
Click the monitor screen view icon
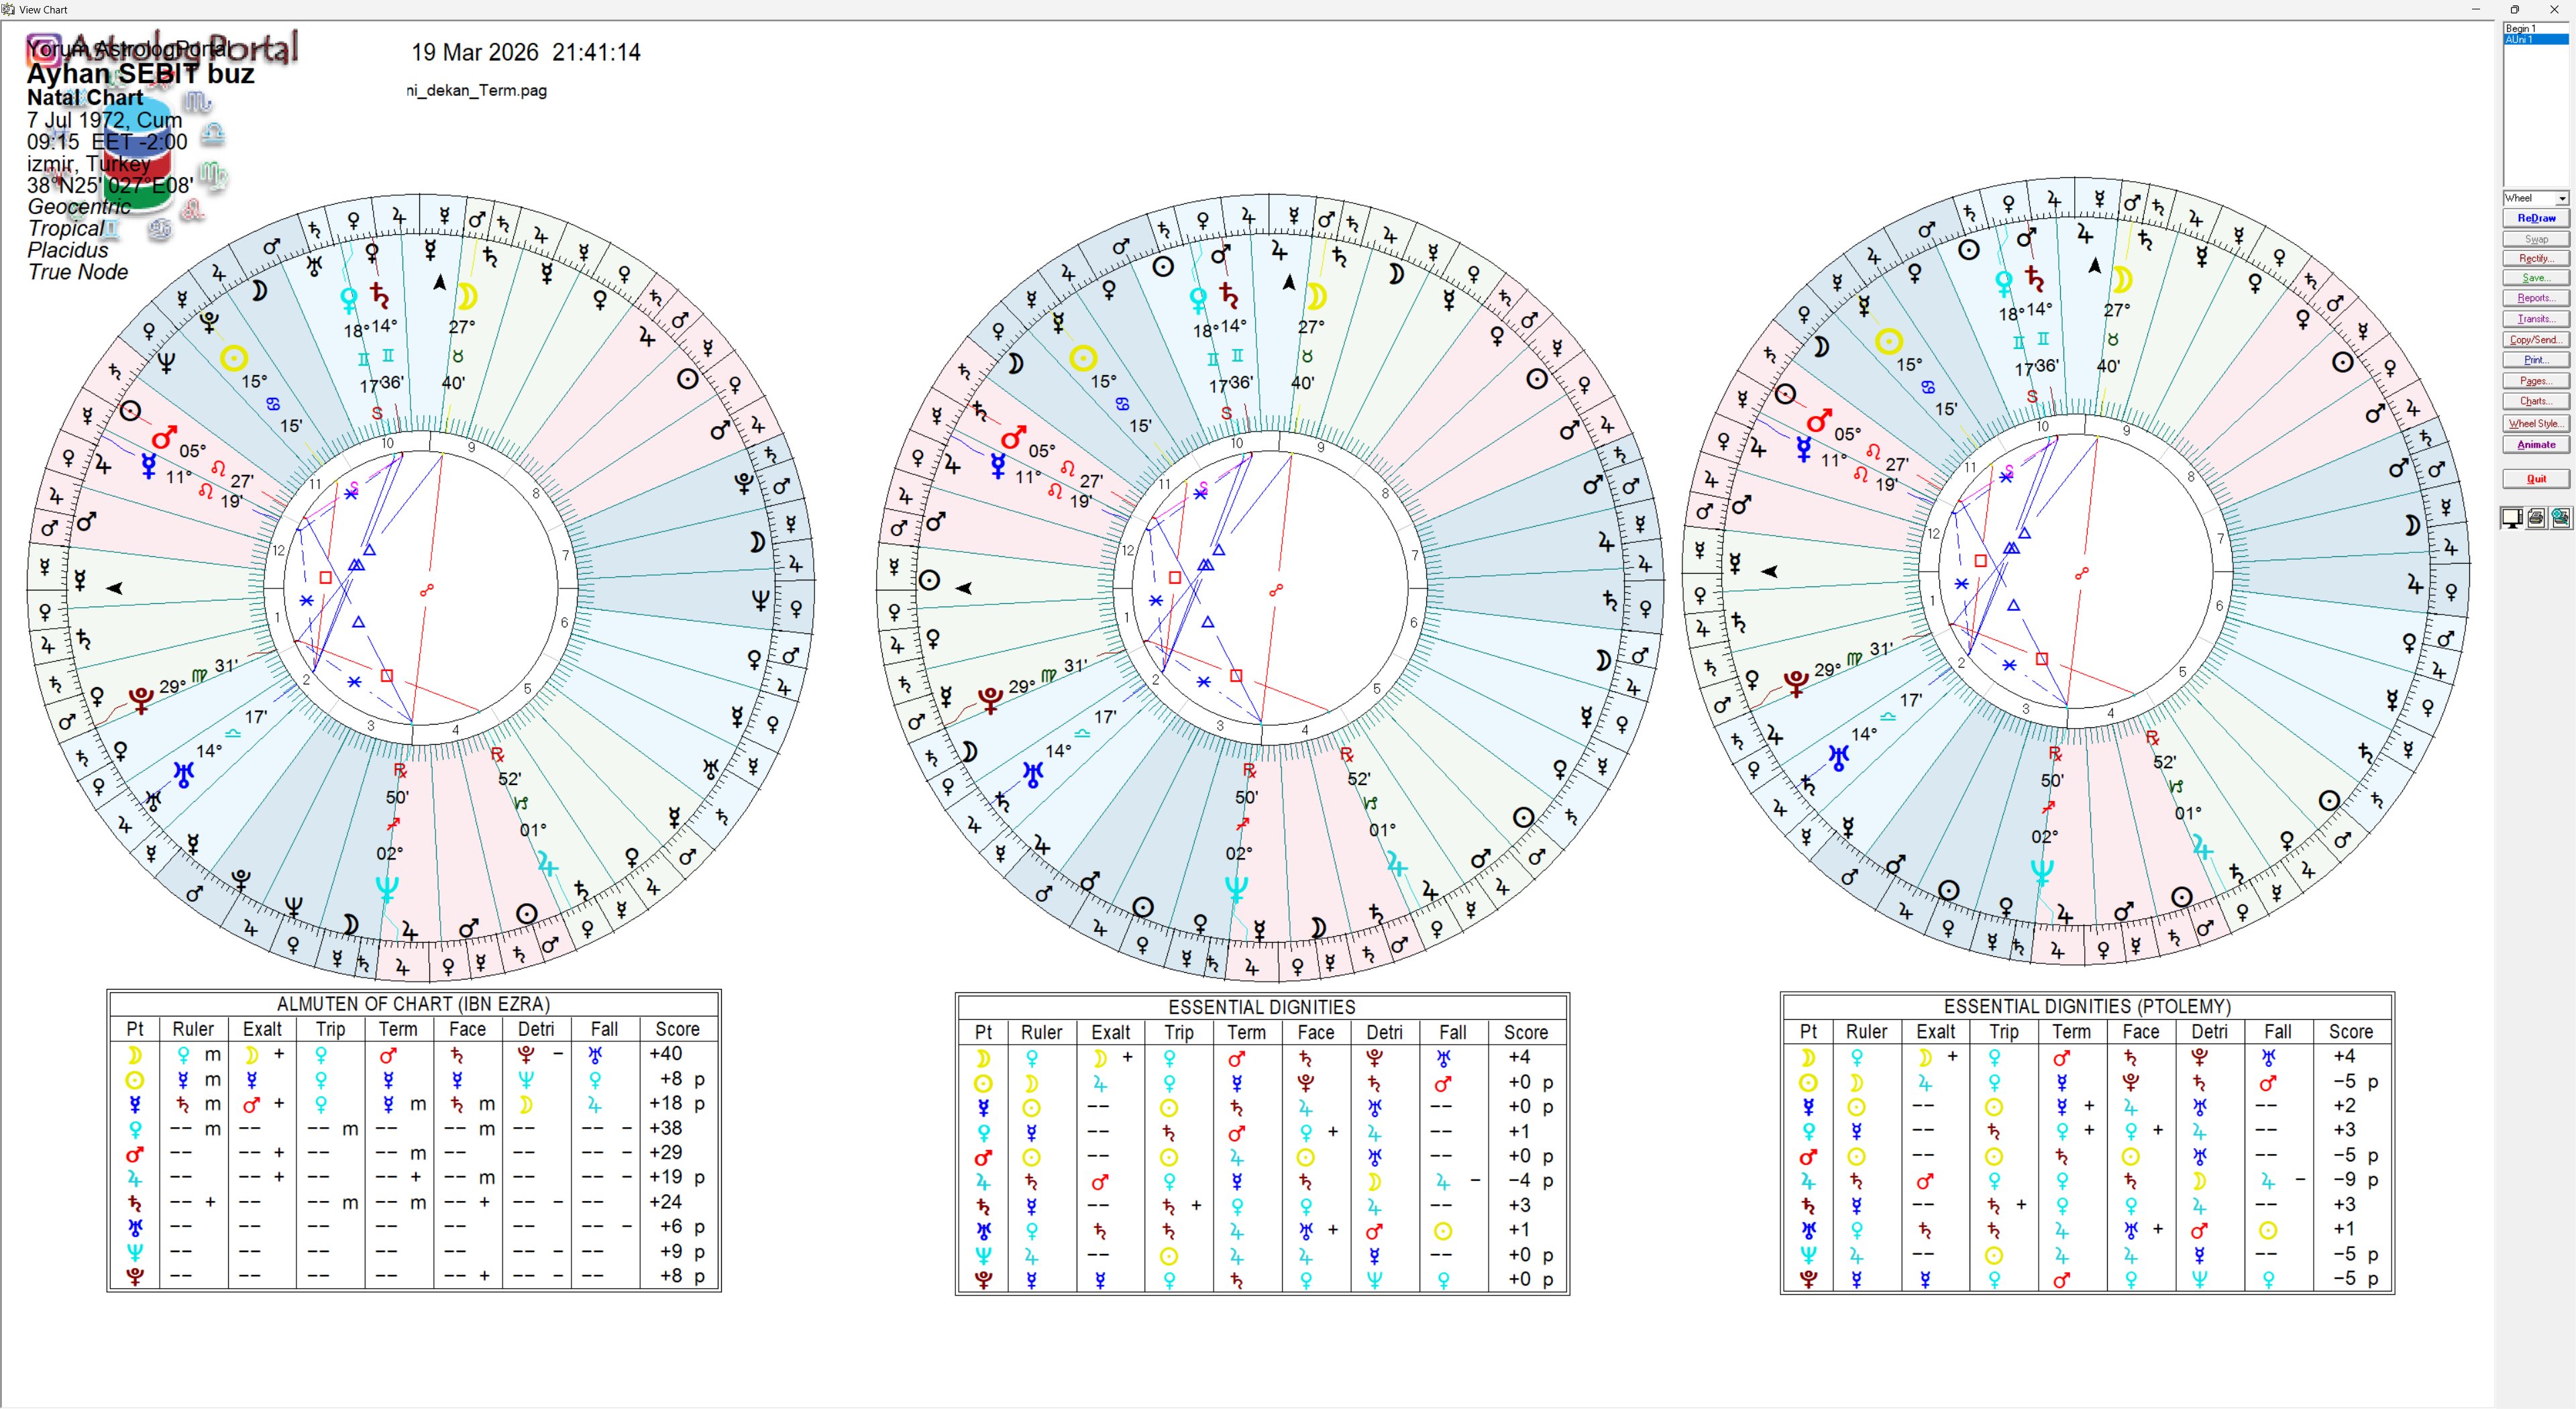(2512, 517)
